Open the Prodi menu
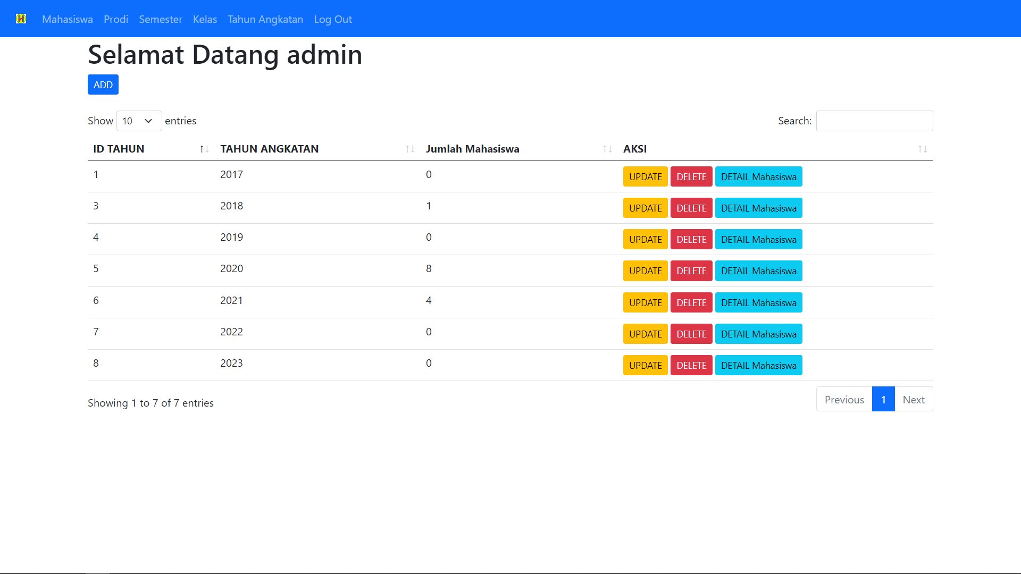Image resolution: width=1021 pixels, height=574 pixels. coord(115,19)
